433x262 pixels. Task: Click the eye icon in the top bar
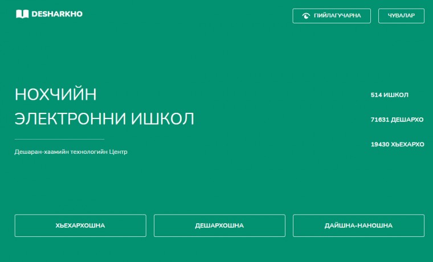tap(306, 16)
